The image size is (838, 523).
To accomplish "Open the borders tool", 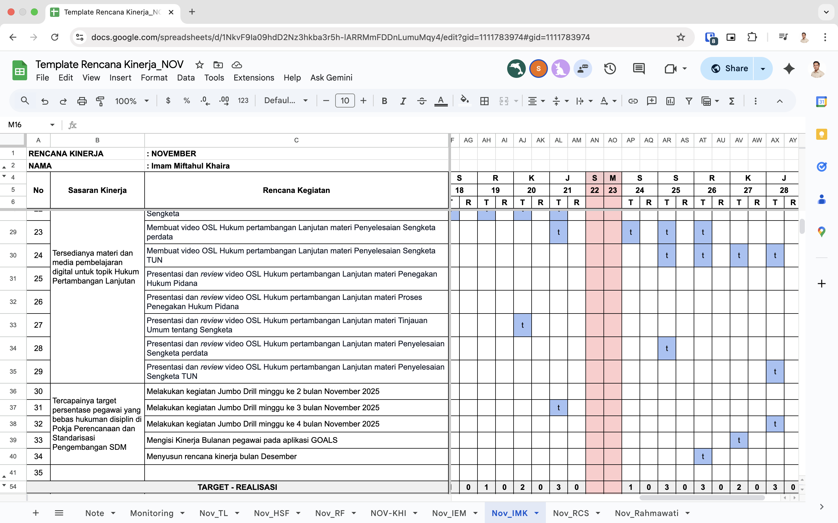I will [x=484, y=101].
